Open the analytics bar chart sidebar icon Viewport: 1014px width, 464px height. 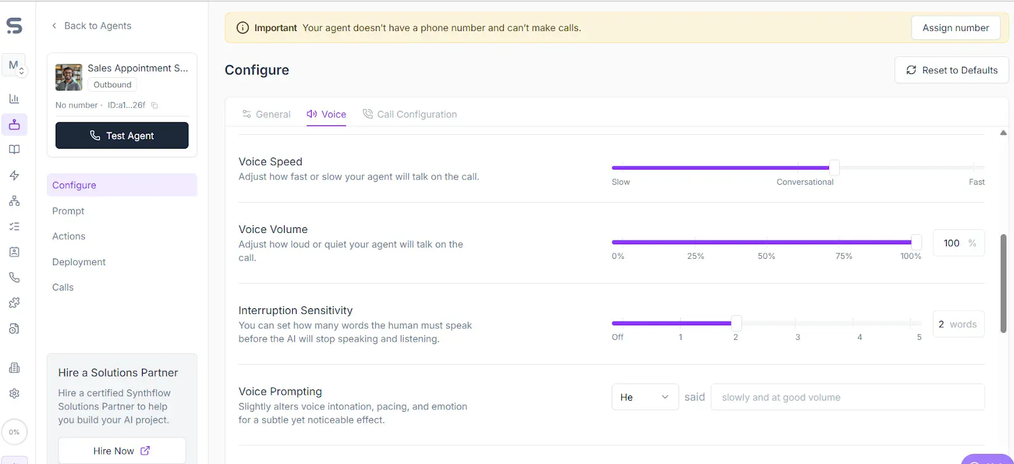point(14,99)
